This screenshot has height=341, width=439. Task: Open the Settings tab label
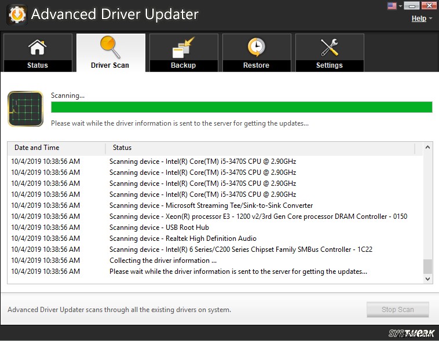329,65
